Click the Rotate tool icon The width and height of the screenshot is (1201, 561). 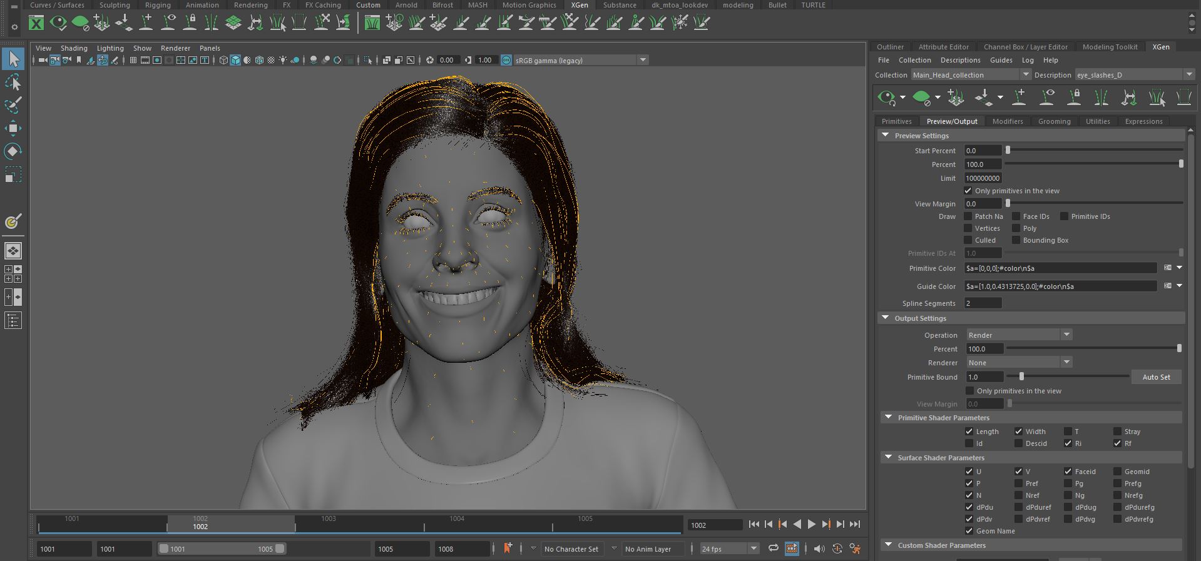13,151
